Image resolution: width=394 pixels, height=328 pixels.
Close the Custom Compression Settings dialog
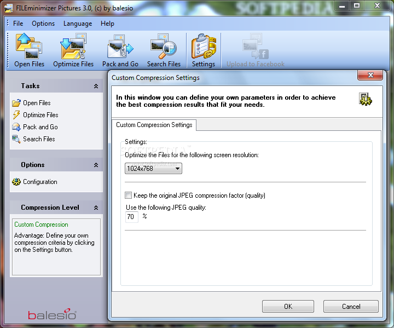coord(370,75)
